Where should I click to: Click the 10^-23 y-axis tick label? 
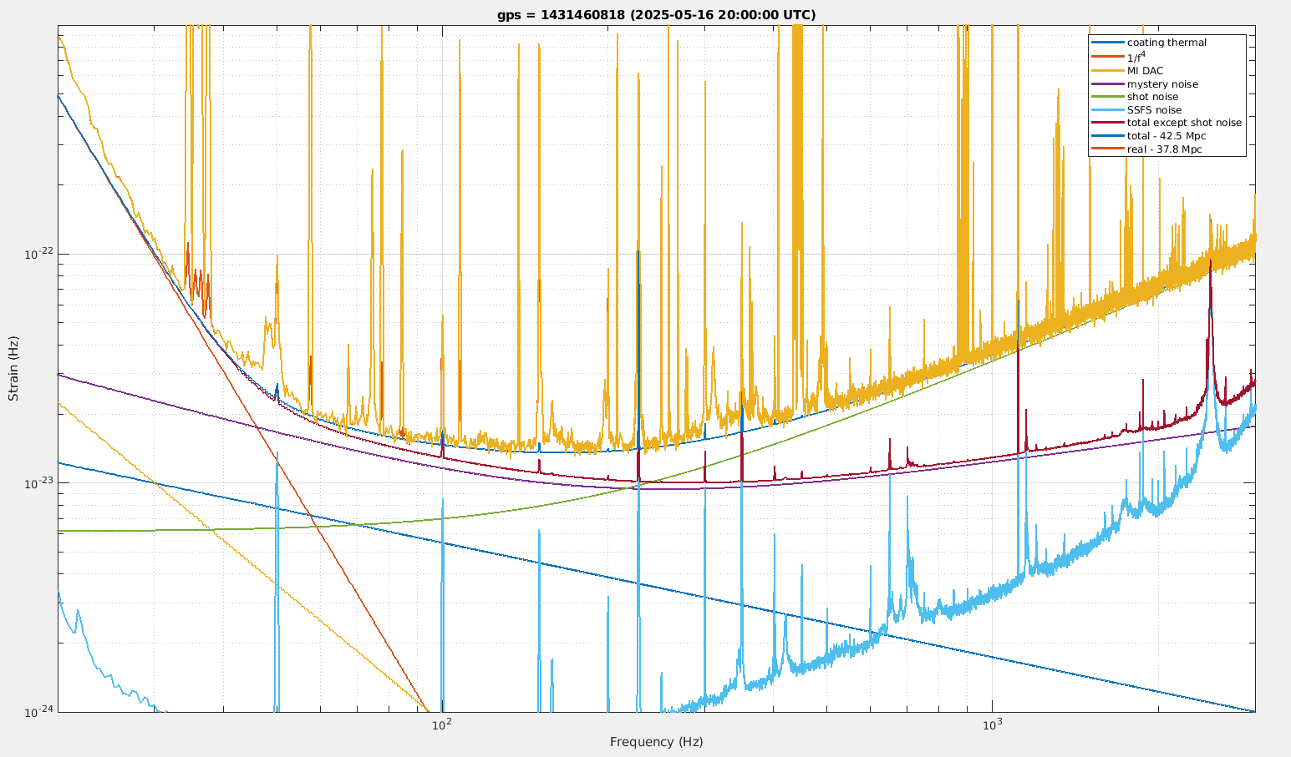point(38,482)
